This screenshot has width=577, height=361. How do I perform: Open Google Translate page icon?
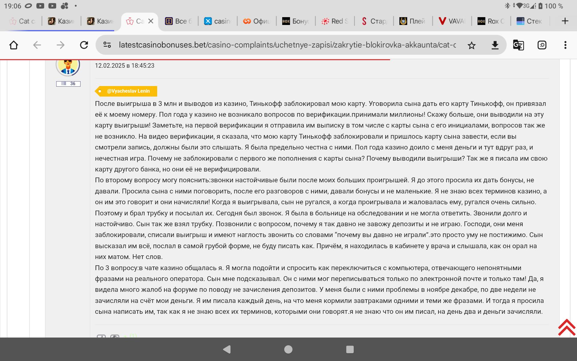(518, 45)
